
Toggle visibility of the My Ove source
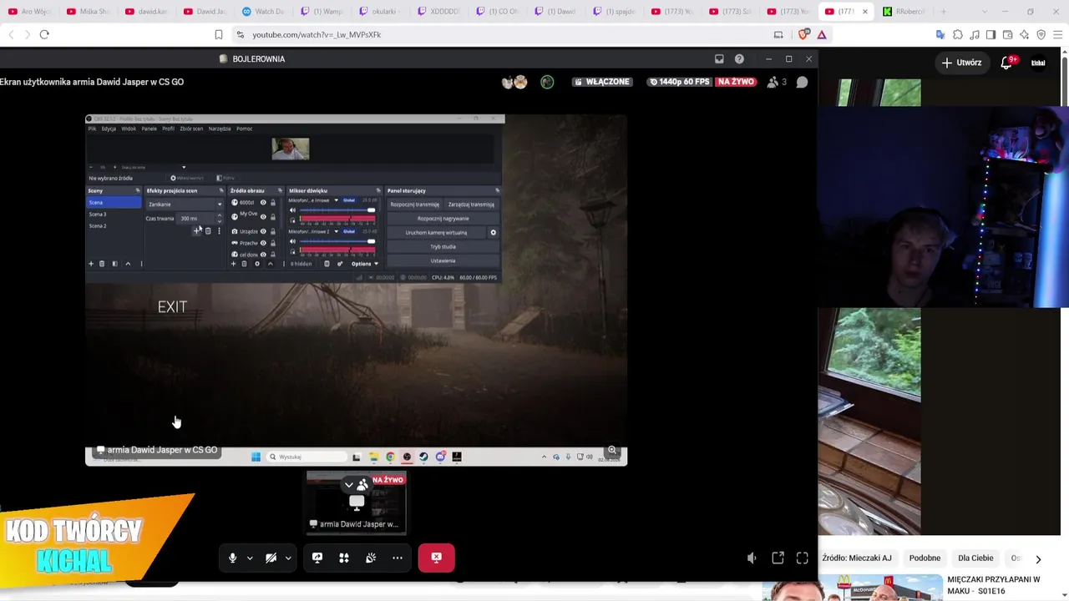pyautogui.click(x=263, y=216)
